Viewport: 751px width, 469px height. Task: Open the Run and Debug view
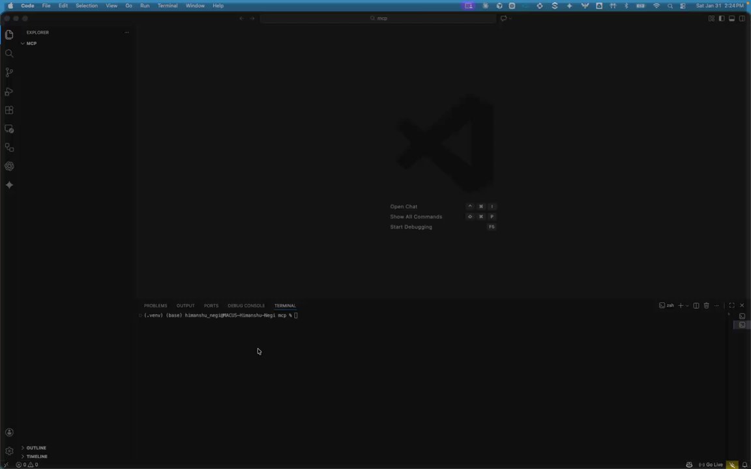point(9,91)
